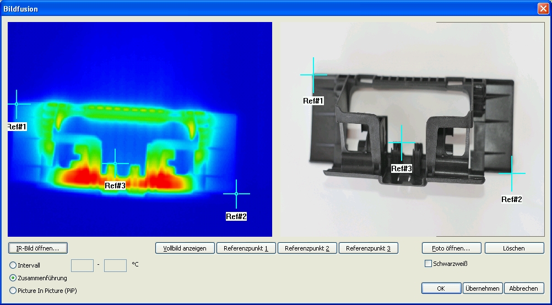552x305 pixels.
Task: Click the lower interval temperature field
Action: pyautogui.click(x=82, y=265)
